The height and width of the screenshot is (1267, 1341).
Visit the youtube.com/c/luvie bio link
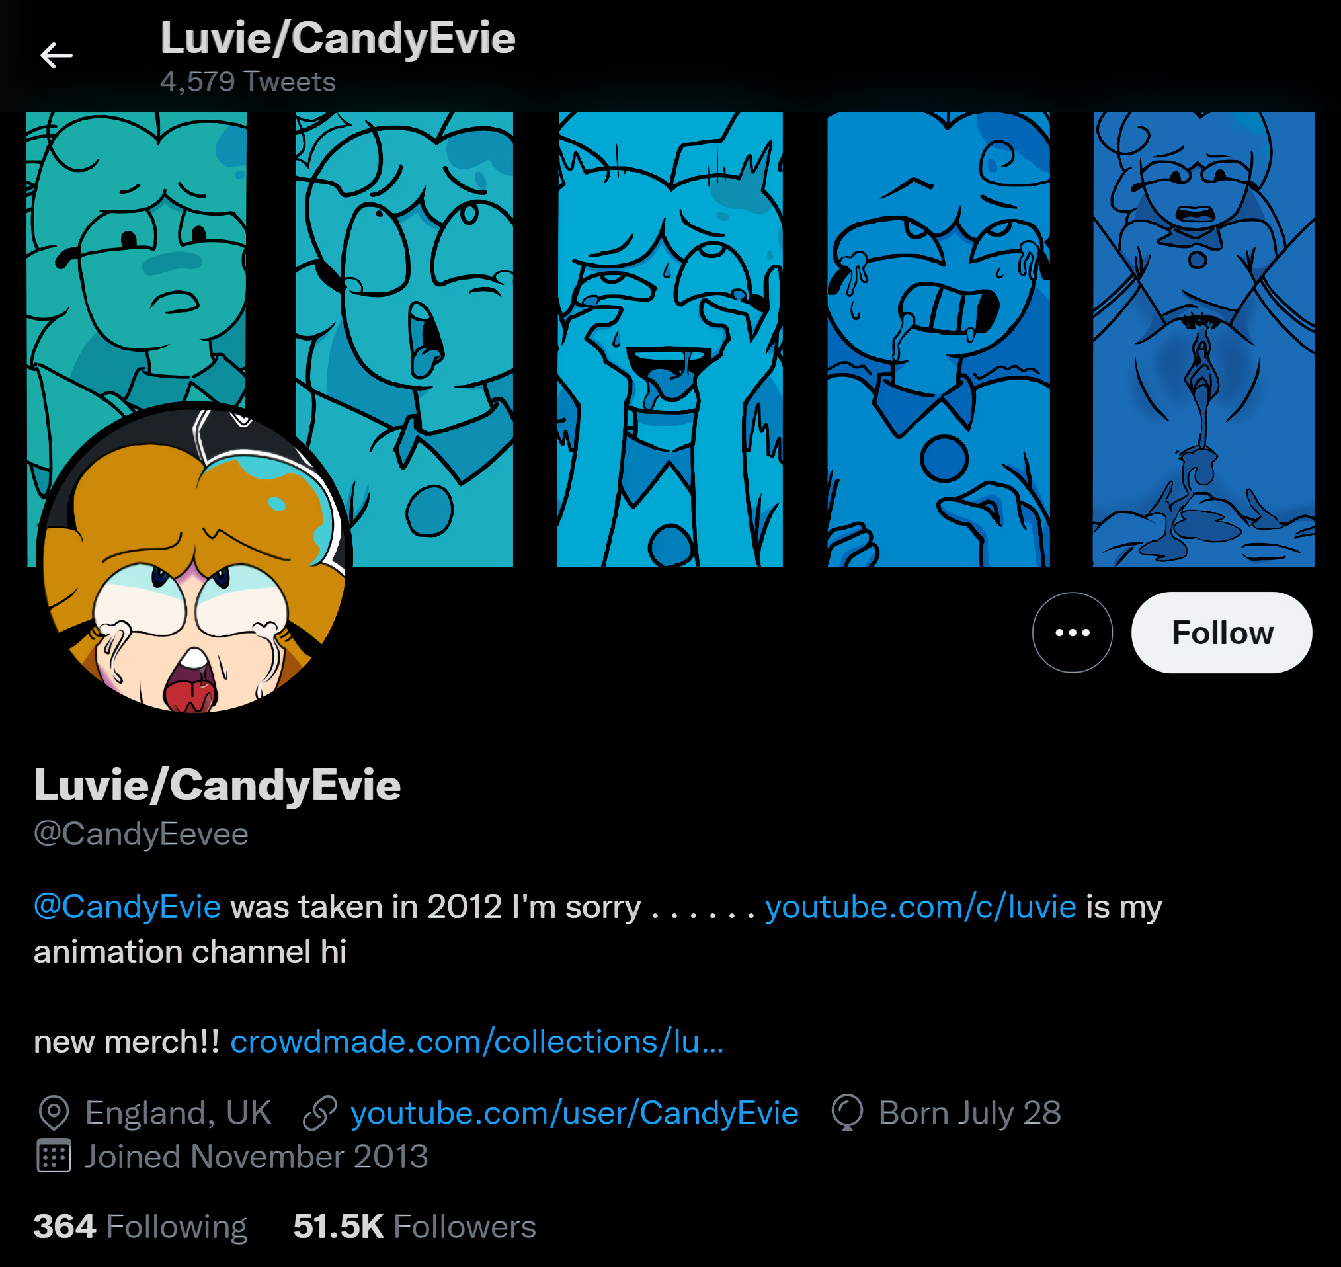click(920, 907)
